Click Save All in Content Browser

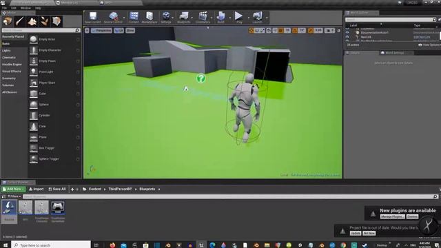coord(57,189)
